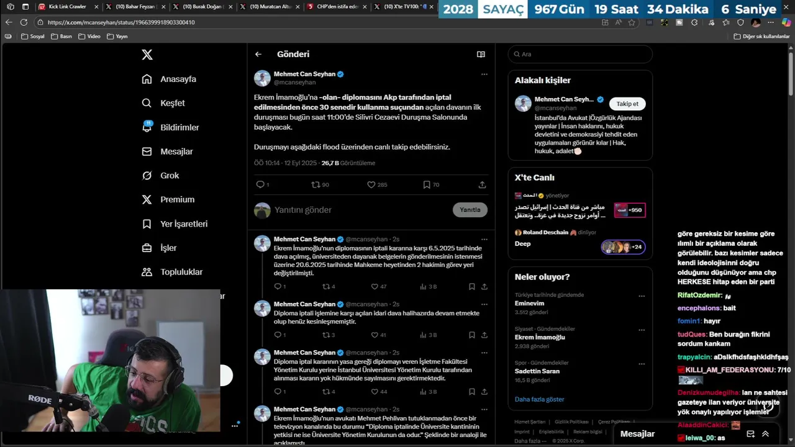
Task: Share the Diploma iptali işlemine reply
Action: pos(484,335)
